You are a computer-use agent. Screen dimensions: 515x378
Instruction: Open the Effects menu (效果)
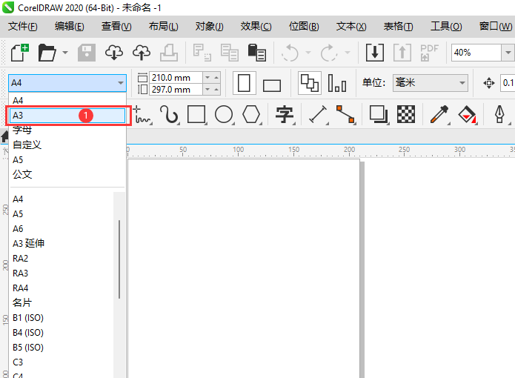coord(256,26)
